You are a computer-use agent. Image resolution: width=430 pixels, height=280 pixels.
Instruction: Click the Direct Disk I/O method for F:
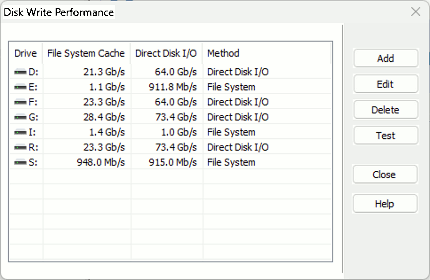238,102
